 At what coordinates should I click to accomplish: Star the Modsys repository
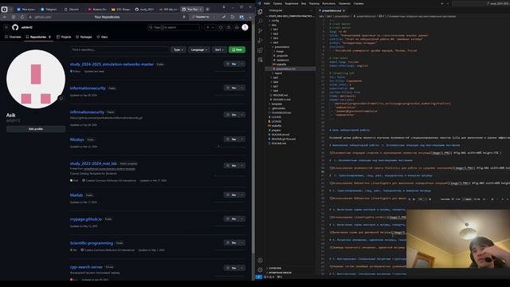(231, 140)
